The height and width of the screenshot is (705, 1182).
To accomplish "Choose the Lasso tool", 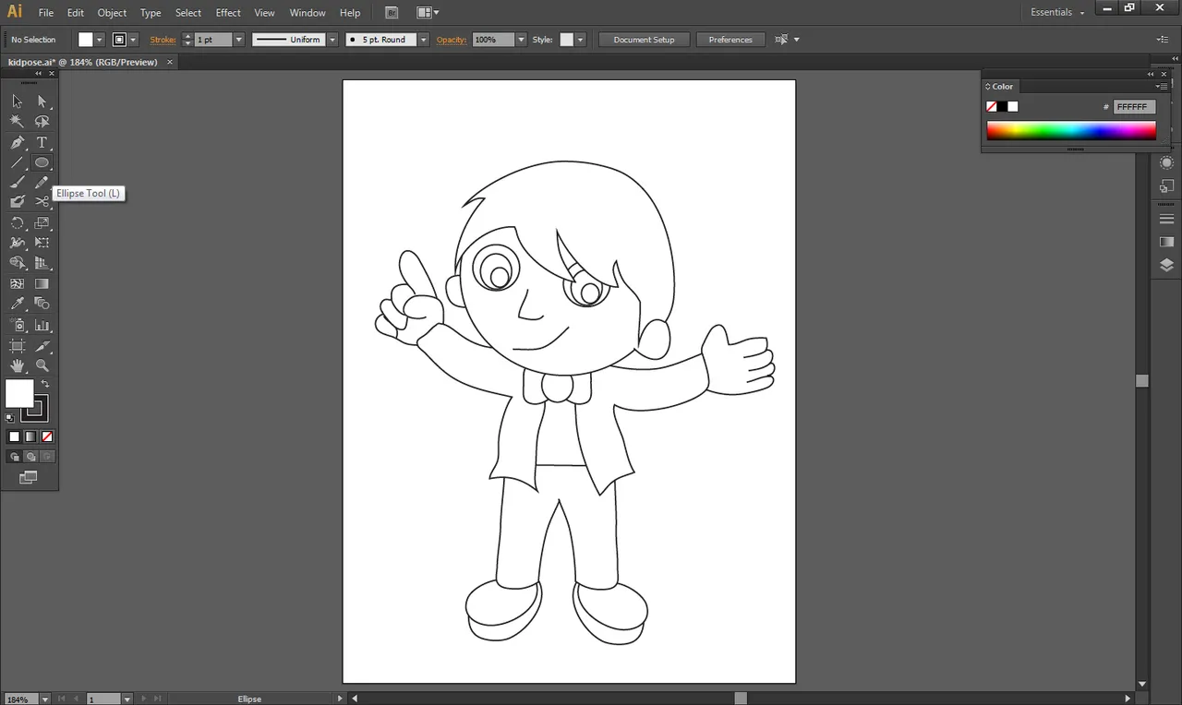I will pyautogui.click(x=42, y=122).
